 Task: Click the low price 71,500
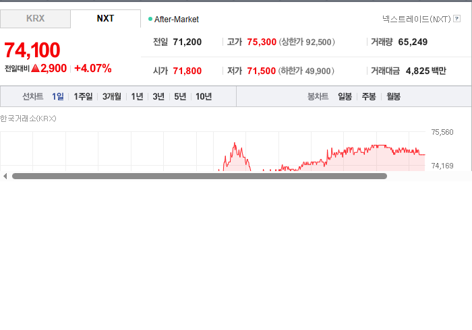[x=262, y=71]
